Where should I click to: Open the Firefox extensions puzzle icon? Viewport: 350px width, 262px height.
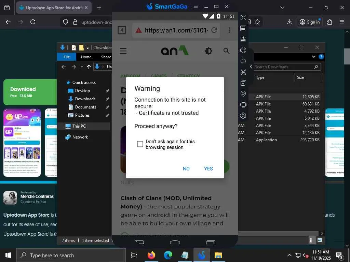[329, 22]
